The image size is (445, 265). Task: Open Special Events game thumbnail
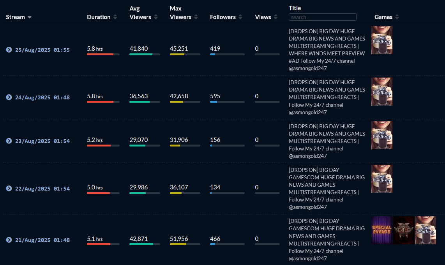pos(382,230)
